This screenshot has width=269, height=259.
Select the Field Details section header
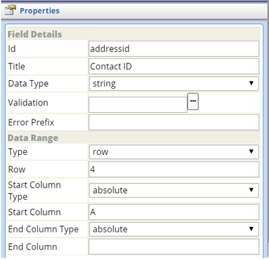click(x=35, y=34)
